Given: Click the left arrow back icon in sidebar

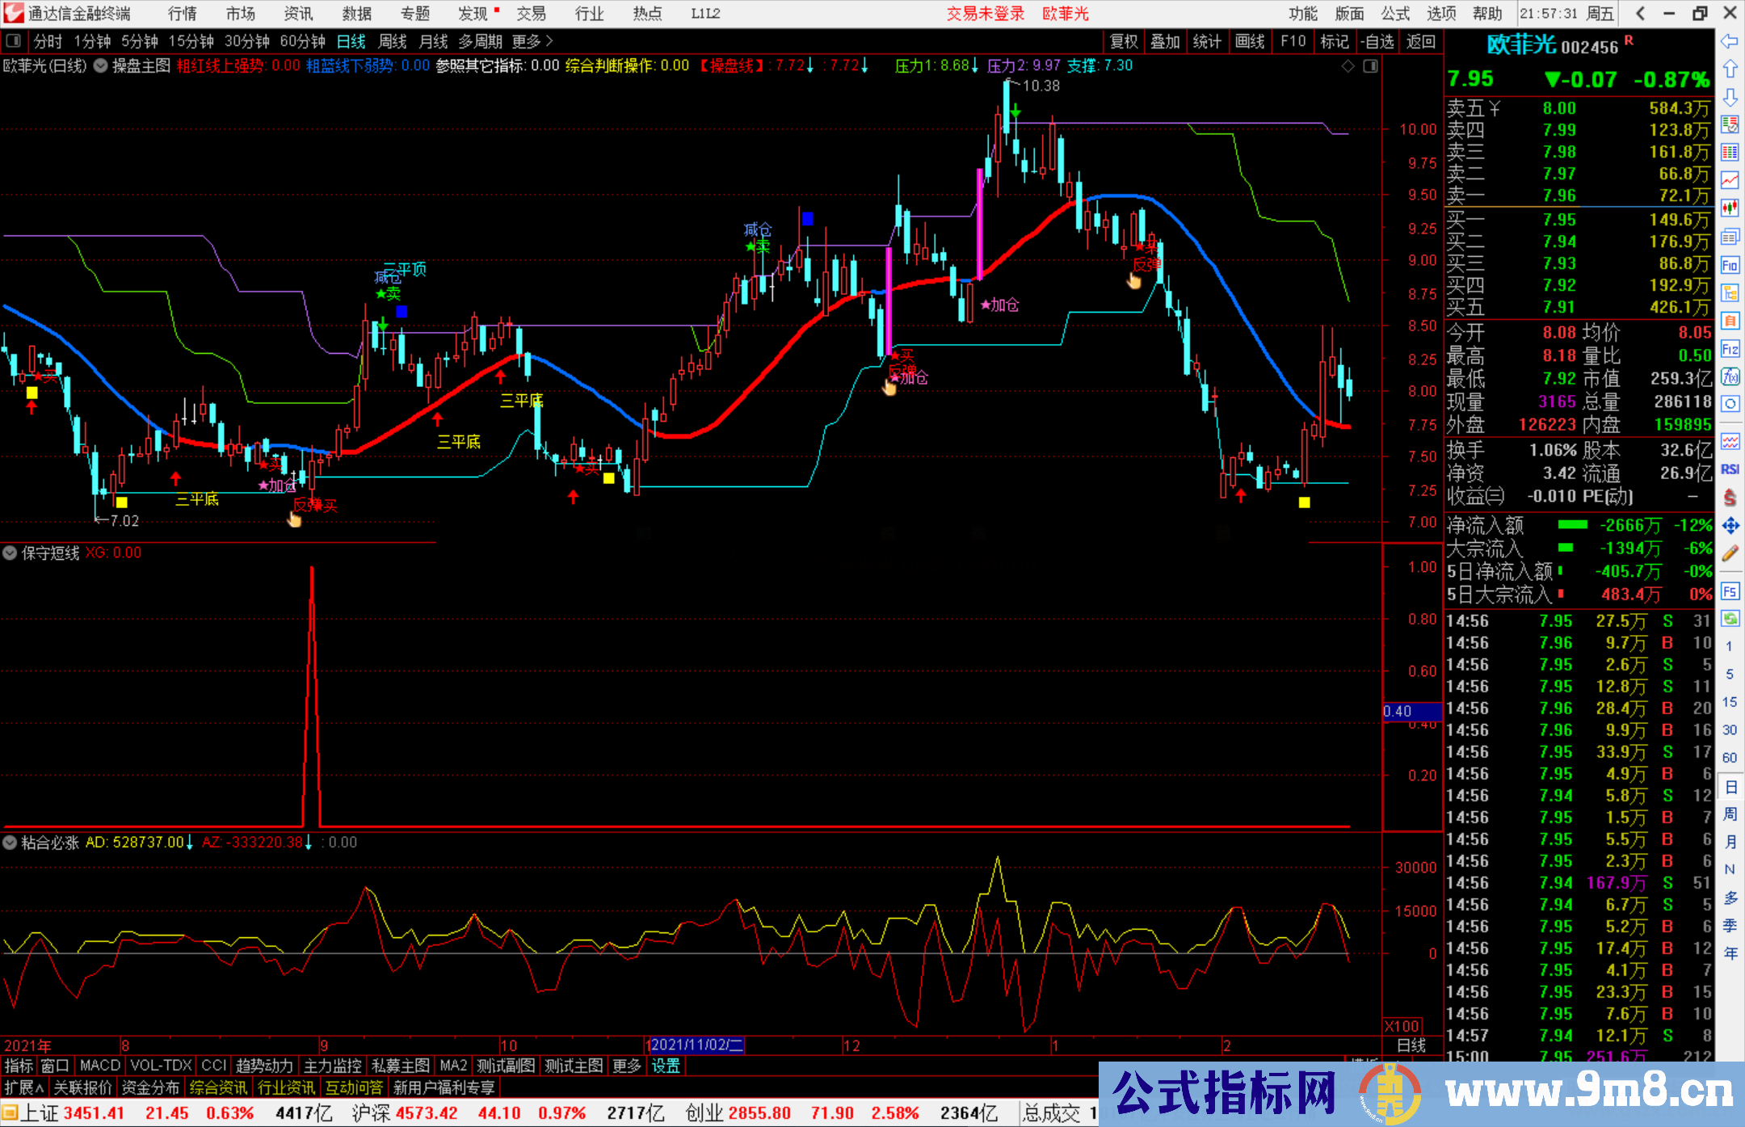Looking at the screenshot, I should coord(1730,41).
